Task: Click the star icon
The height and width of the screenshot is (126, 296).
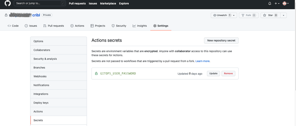Action: point(265,15)
